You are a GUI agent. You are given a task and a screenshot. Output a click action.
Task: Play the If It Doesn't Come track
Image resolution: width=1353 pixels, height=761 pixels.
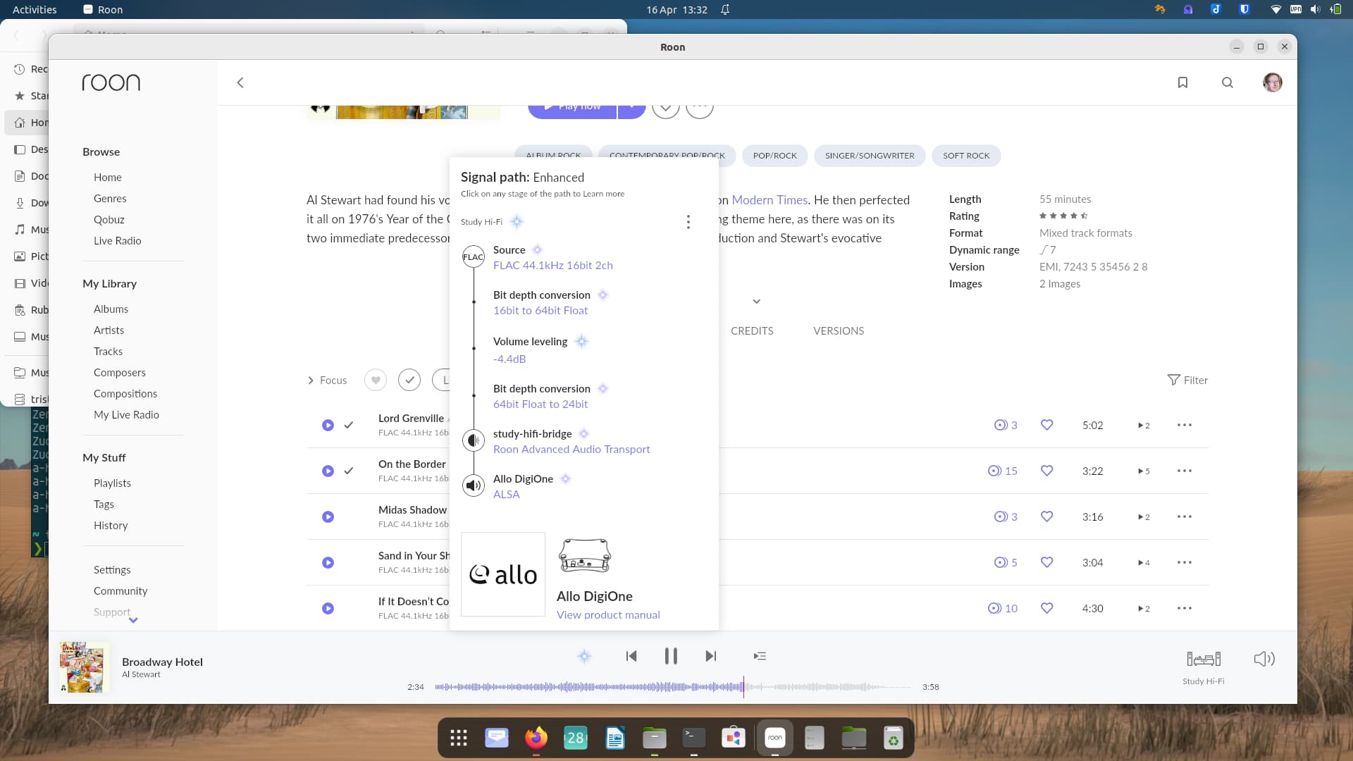[x=328, y=608]
